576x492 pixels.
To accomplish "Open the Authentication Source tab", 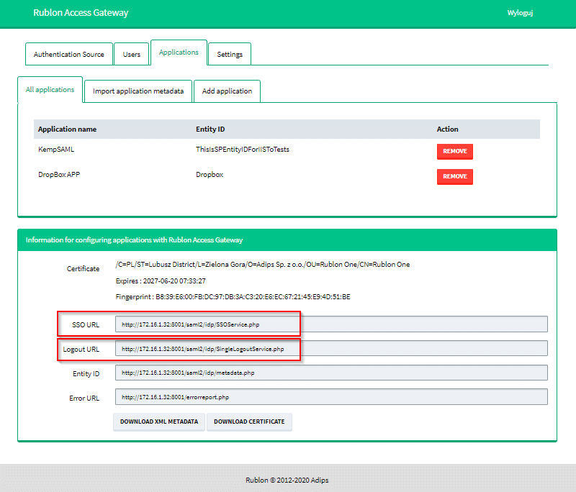I will [68, 54].
